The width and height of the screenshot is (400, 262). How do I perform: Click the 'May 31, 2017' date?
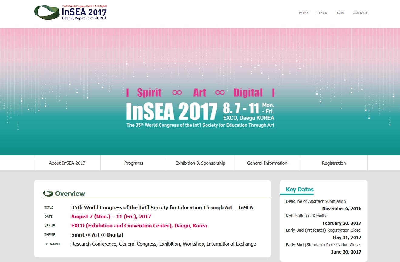point(347,237)
